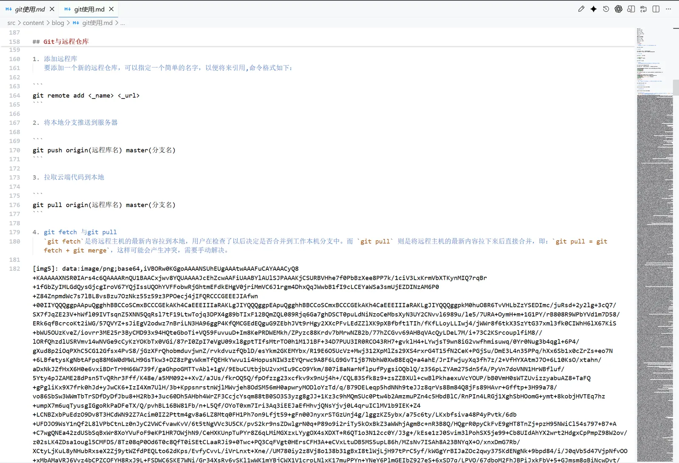Viewport: 679px width, 463px height.
Task: Close the italic git使用.md preview tab
Action: [52, 9]
